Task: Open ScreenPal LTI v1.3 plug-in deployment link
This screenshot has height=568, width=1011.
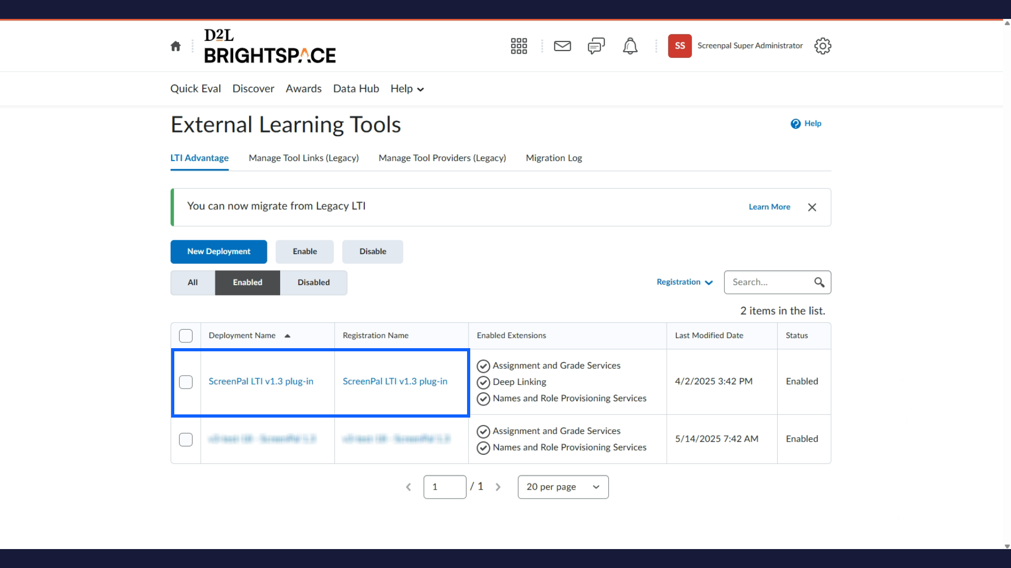Action: click(261, 382)
